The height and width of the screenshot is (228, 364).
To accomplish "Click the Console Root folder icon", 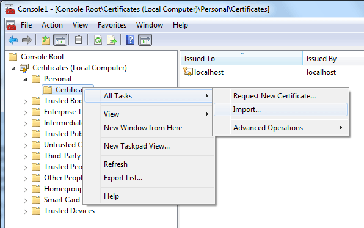I will 13,57.
